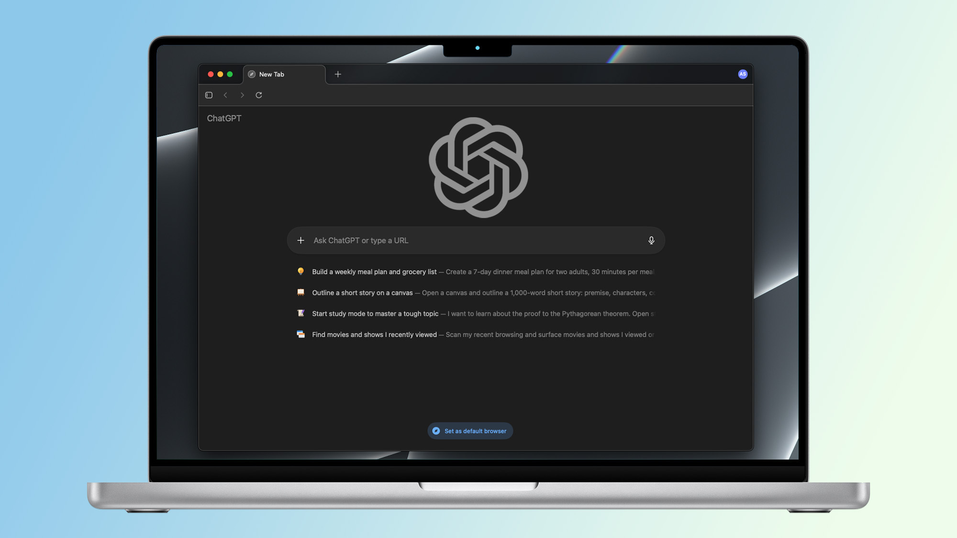Click the film frames icon beside movies suggestion
957x538 pixels.
[301, 334]
